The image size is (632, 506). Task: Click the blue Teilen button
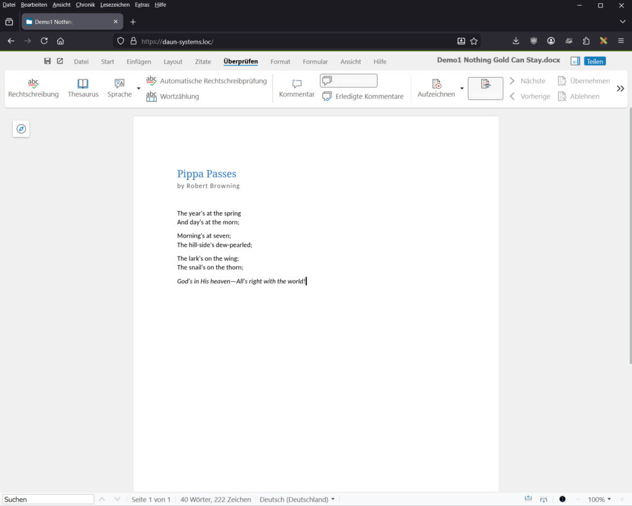[594, 61]
